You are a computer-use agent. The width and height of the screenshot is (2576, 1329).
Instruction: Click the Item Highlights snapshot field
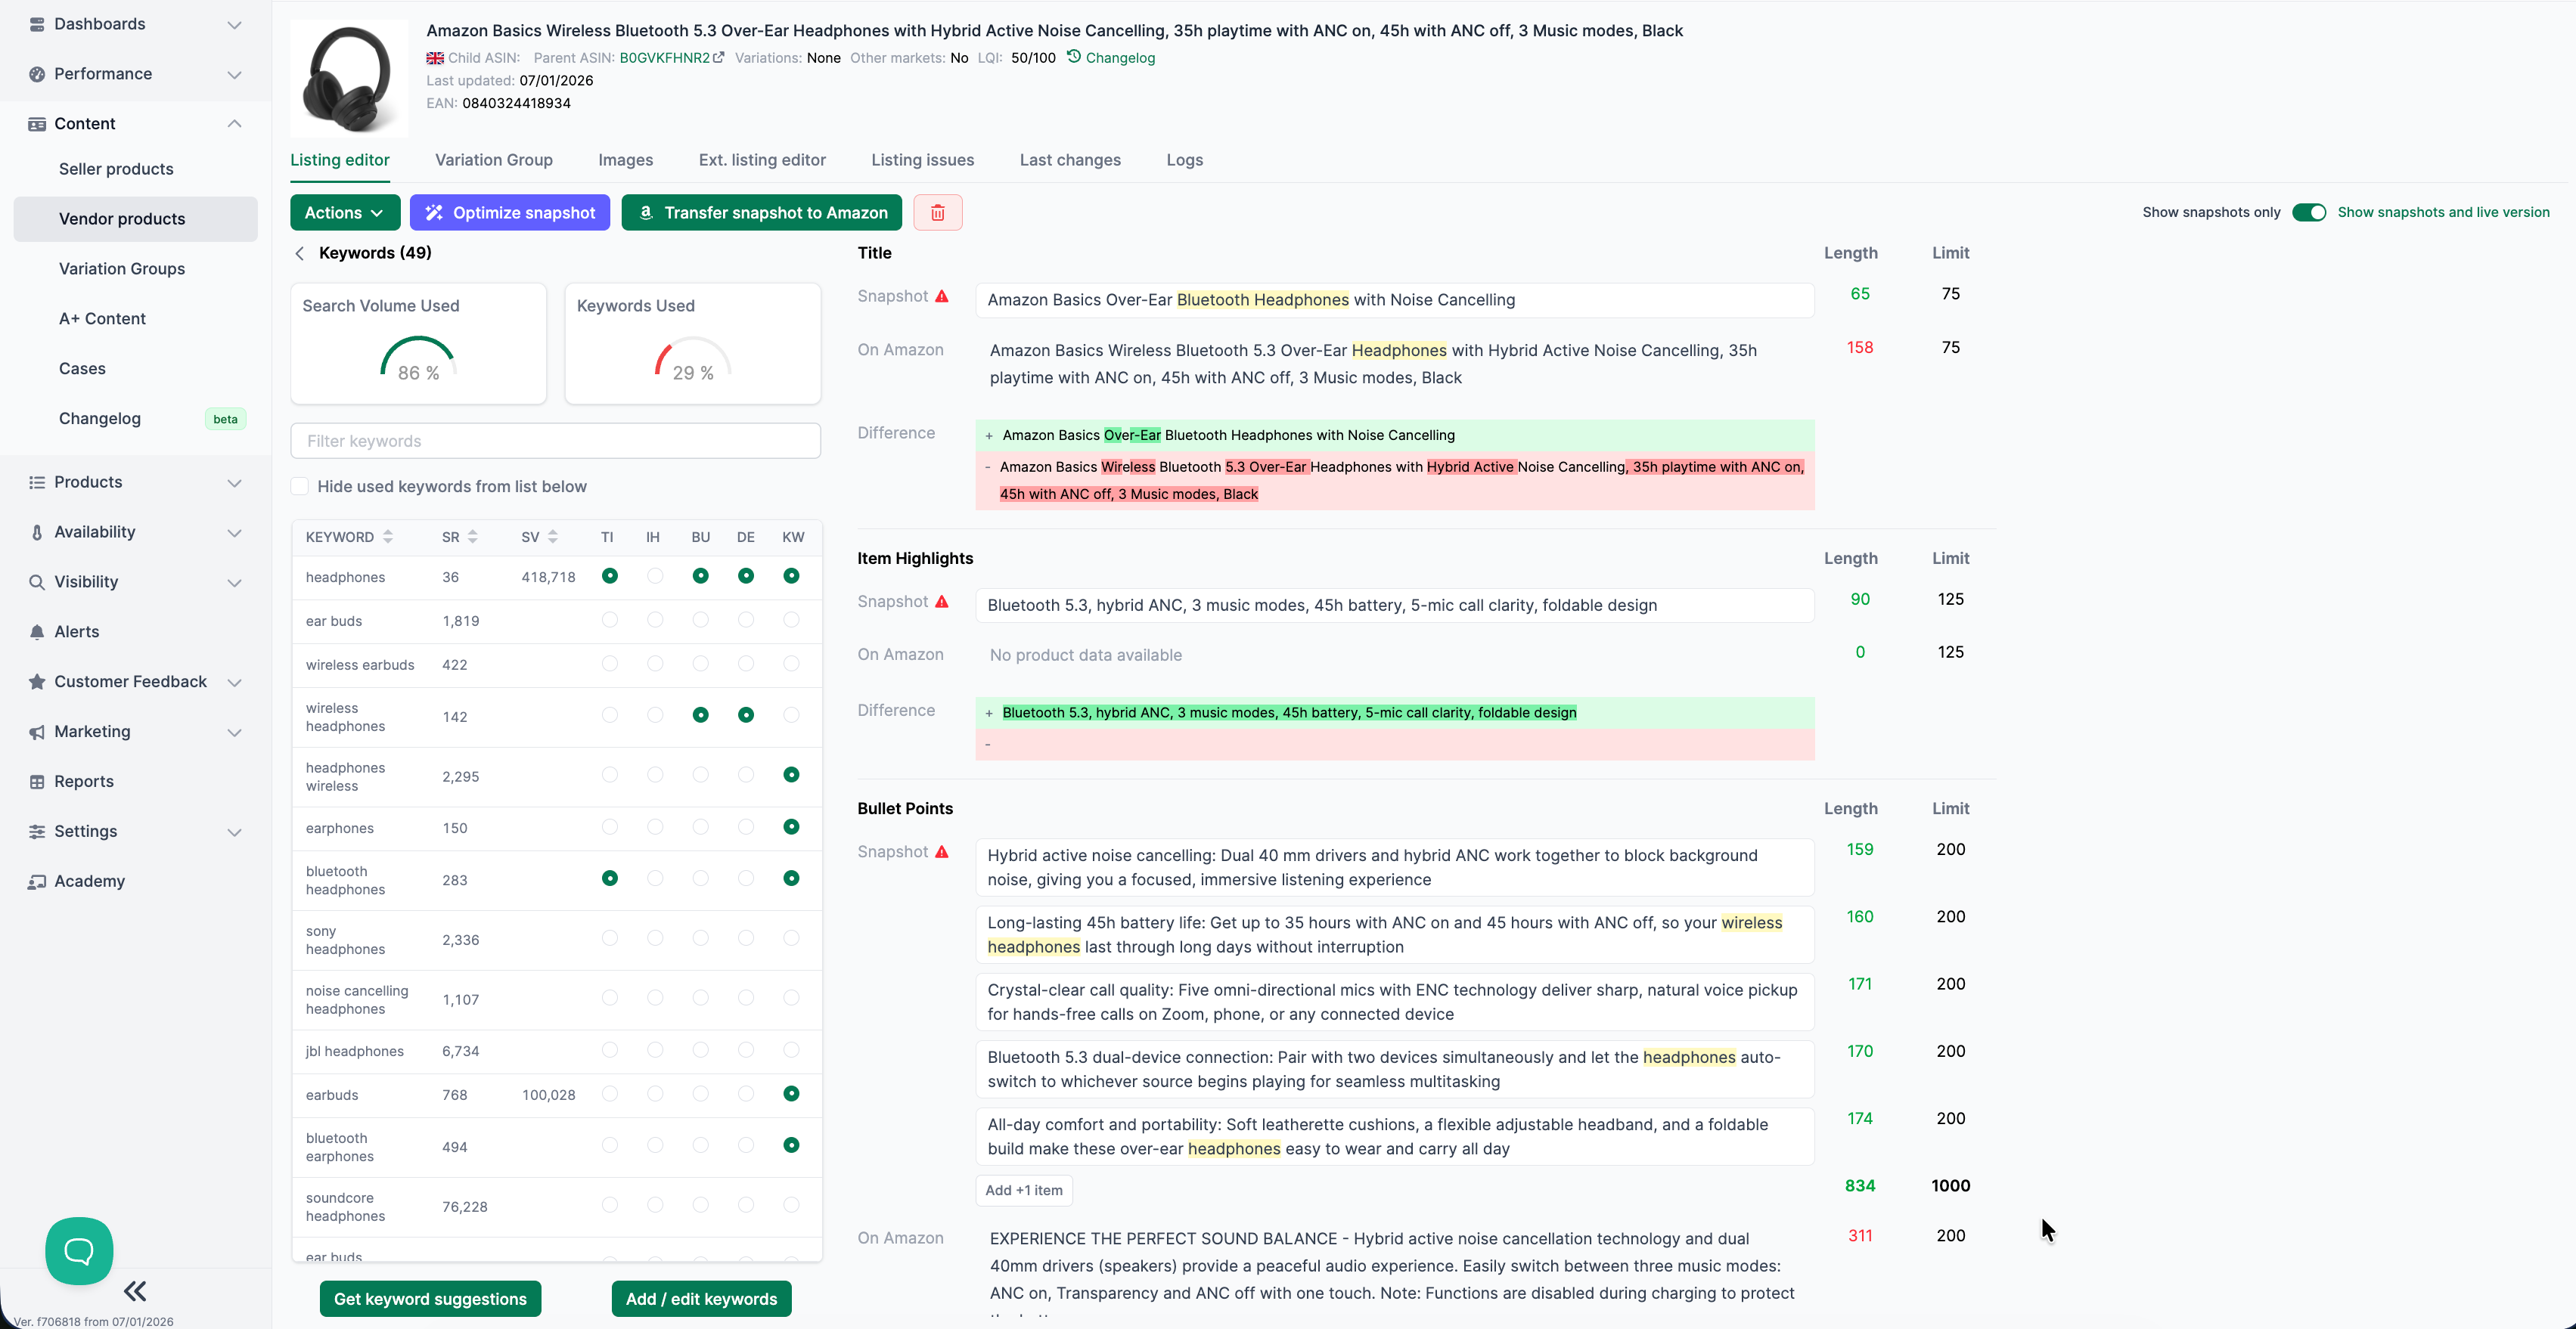1395,606
